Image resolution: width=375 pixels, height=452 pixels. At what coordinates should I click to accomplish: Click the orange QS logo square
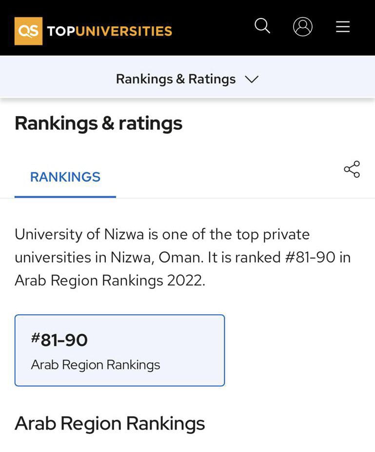[x=28, y=31]
